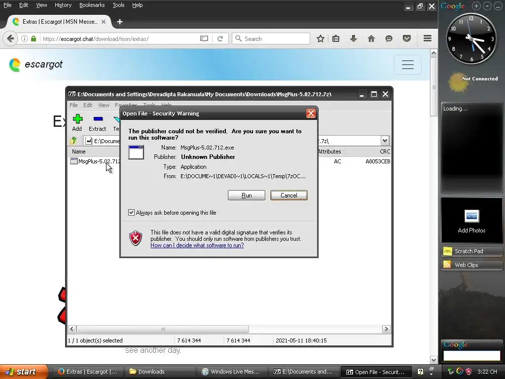Click the sidebar down-arrow options icon
The image size is (505, 379).
(487, 6)
